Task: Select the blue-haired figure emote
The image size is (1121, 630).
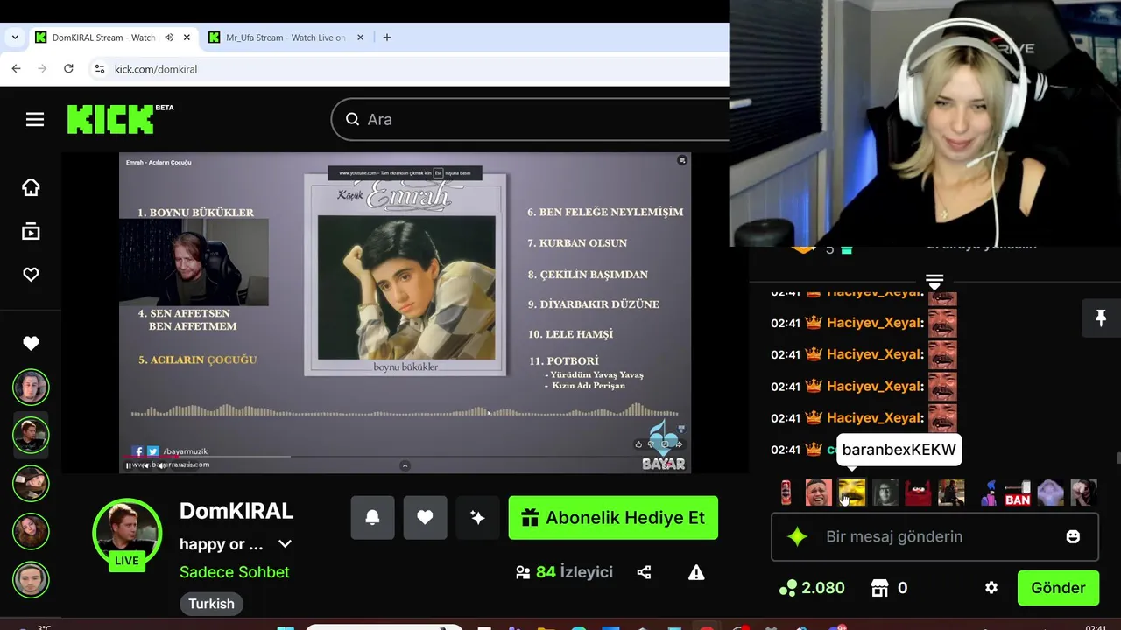Action: pyautogui.click(x=988, y=493)
